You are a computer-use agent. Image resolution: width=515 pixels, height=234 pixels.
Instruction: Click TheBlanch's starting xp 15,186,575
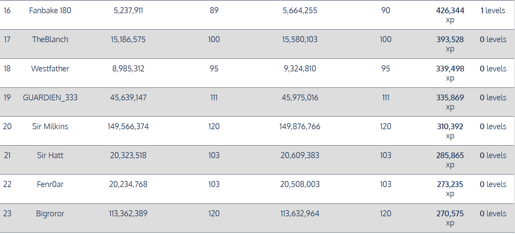[128, 39]
